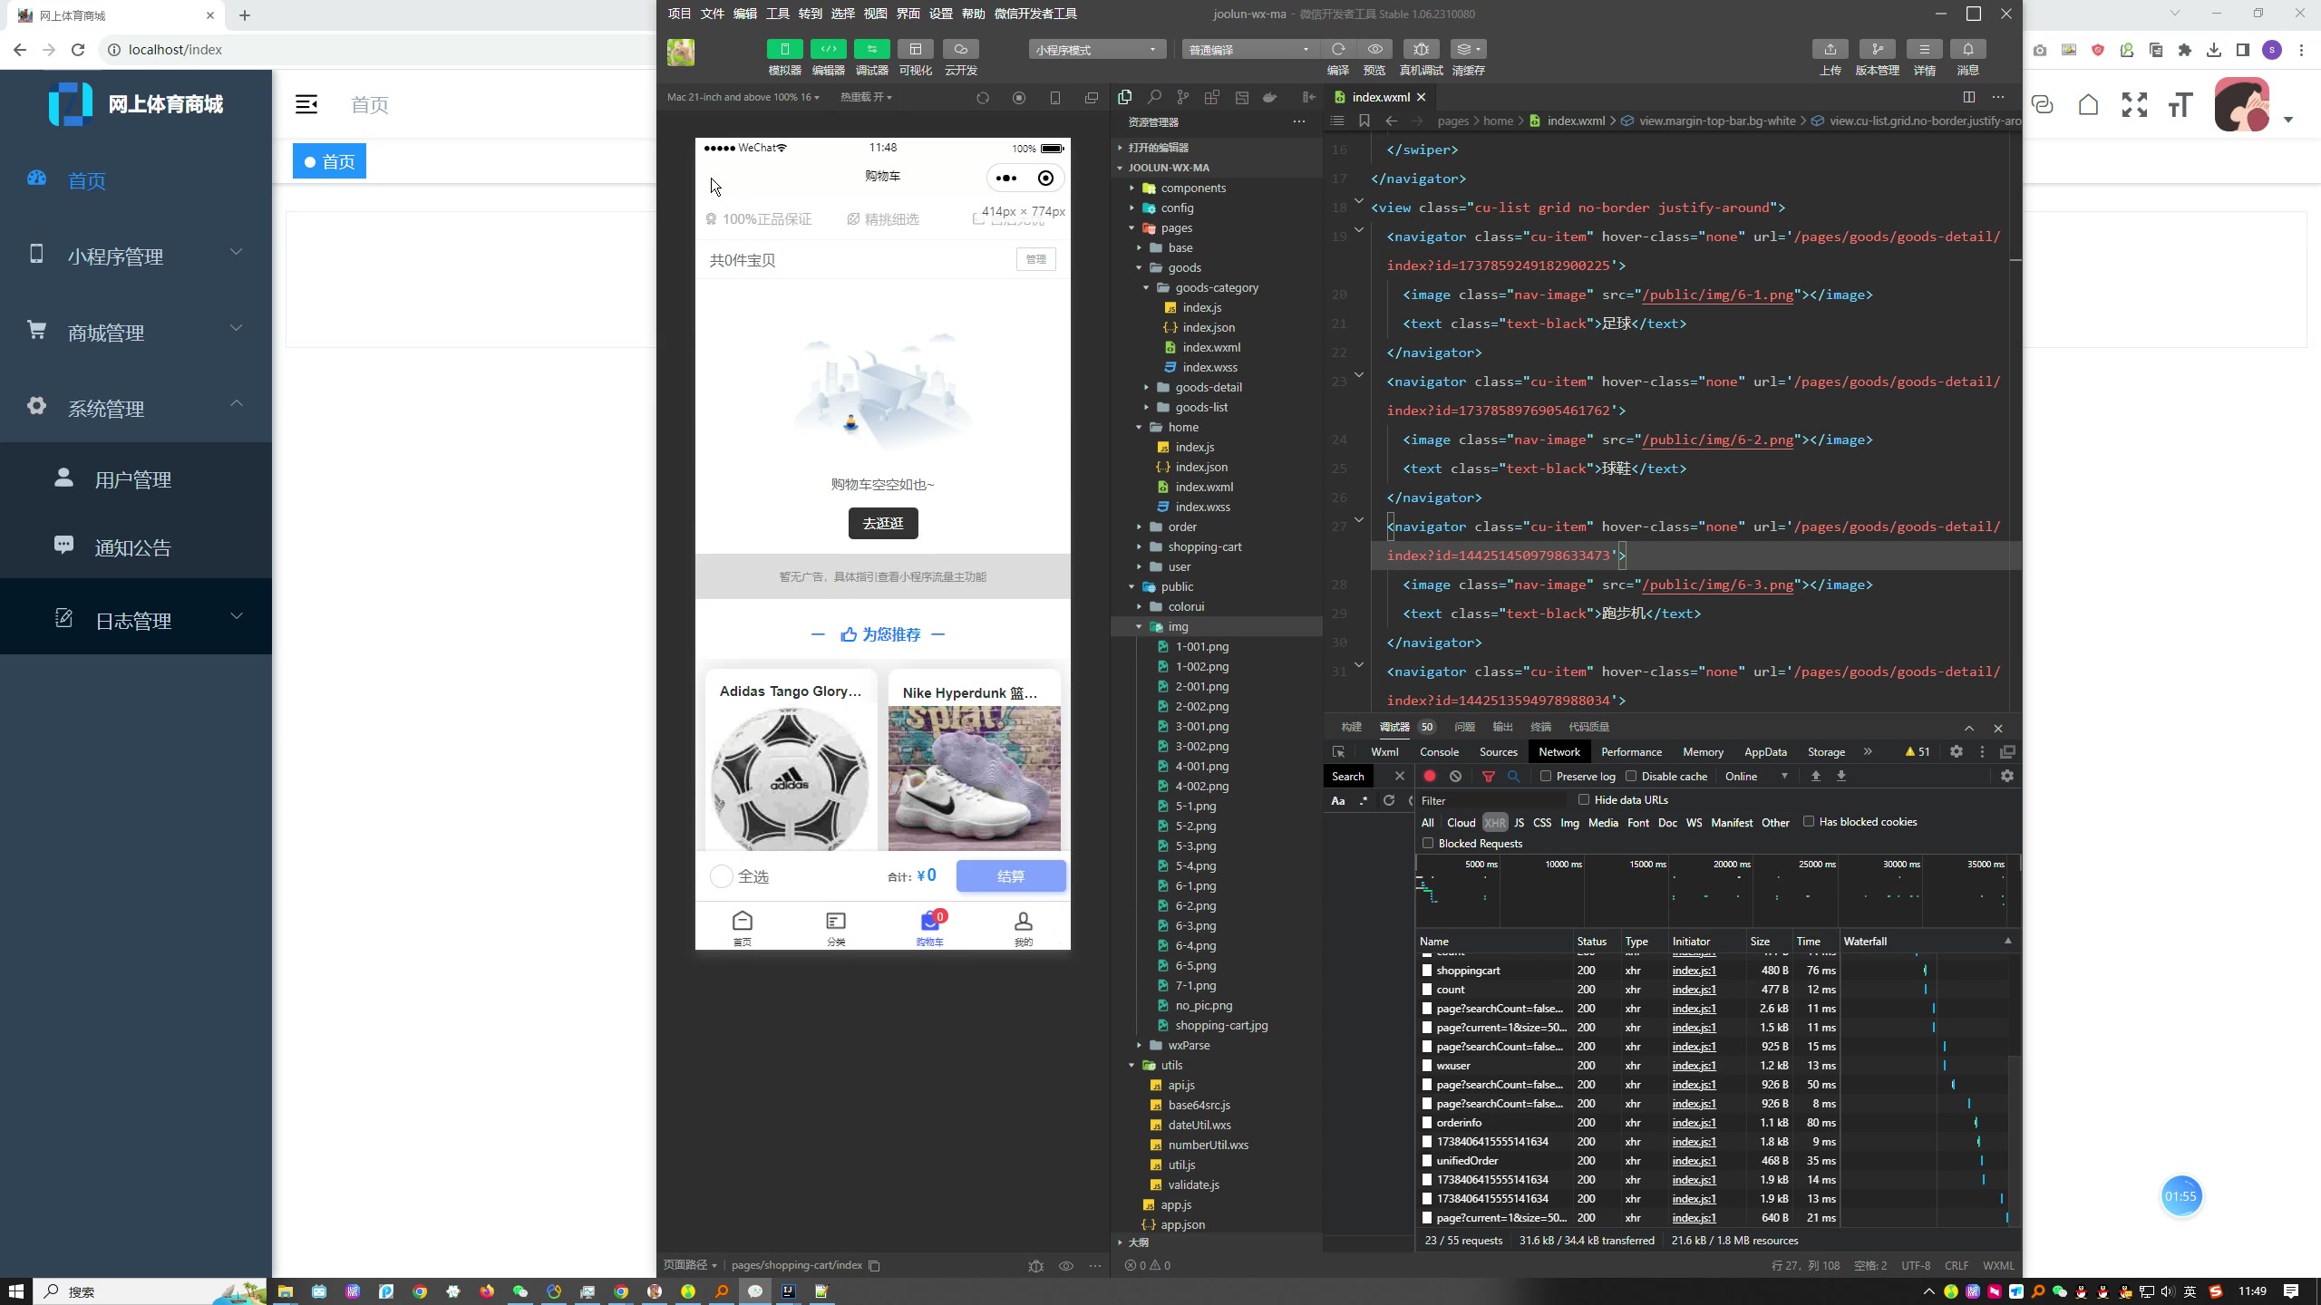Check the orderinfo request row checkbox
The height and width of the screenshot is (1305, 2321).
1427,1122
